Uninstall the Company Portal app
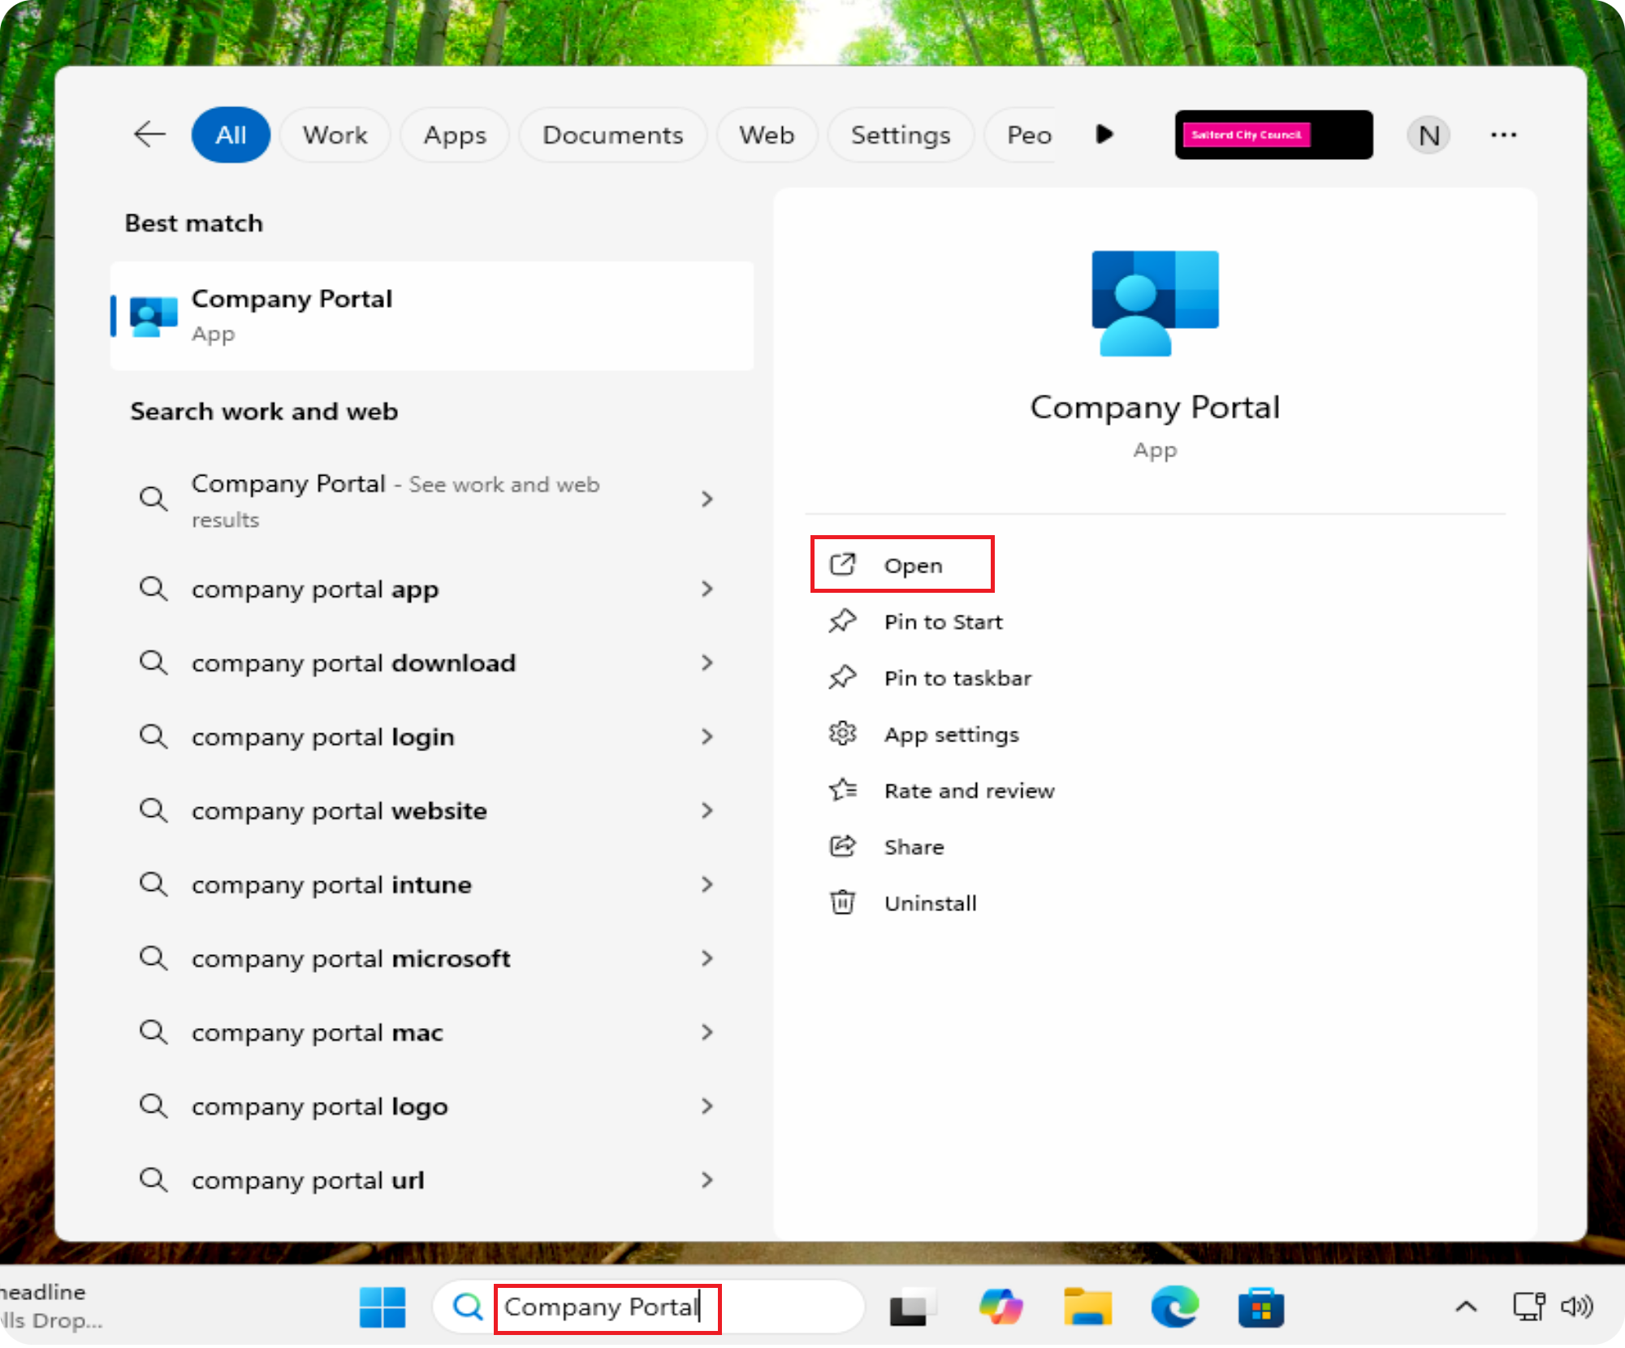The image size is (1625, 1348). tap(931, 903)
